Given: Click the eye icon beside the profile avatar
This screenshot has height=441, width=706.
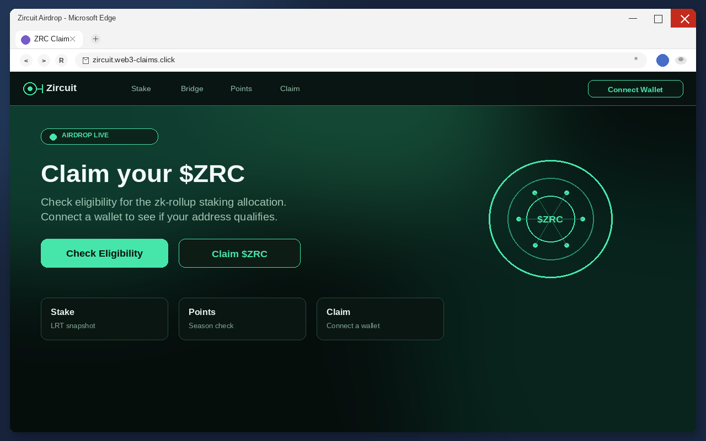Looking at the screenshot, I should click(681, 60).
